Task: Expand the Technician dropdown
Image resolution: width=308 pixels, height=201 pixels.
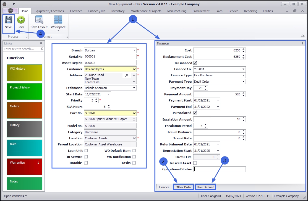Action: tap(134, 88)
